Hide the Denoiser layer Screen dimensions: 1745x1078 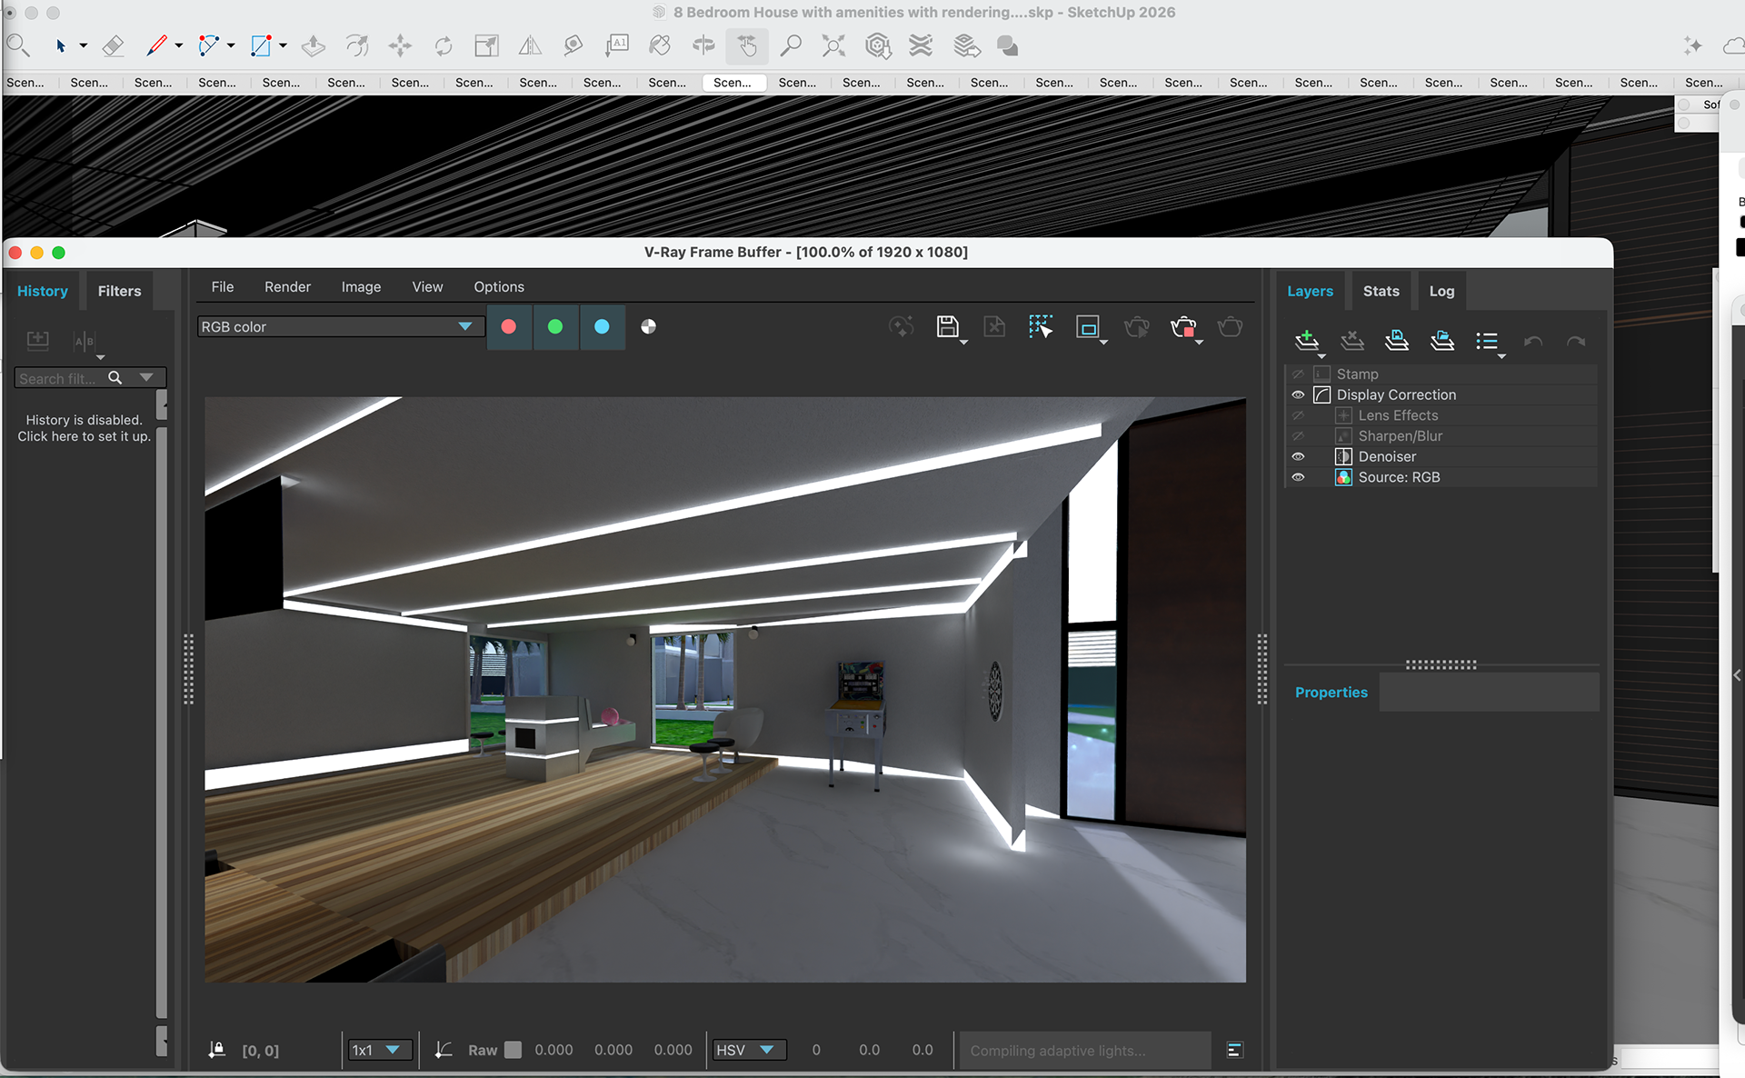coord(1298,456)
